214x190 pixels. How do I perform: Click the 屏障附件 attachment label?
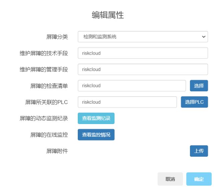[57, 151]
